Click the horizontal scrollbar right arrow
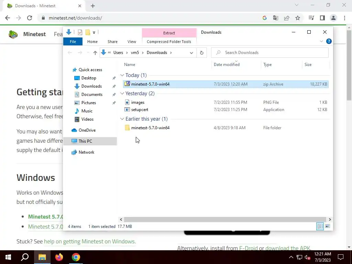The height and width of the screenshot is (264, 352). pyautogui.click(x=330, y=219)
